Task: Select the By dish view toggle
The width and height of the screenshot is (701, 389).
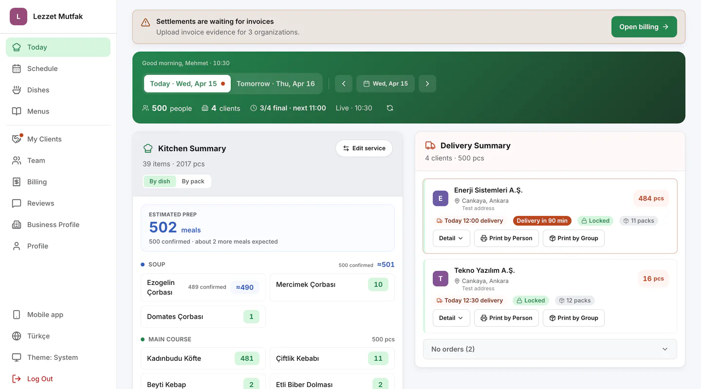Action: click(160, 181)
